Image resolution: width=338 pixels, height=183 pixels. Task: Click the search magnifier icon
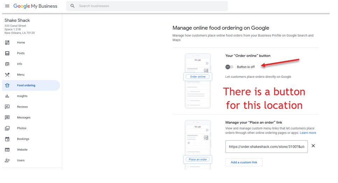pos(72,6)
